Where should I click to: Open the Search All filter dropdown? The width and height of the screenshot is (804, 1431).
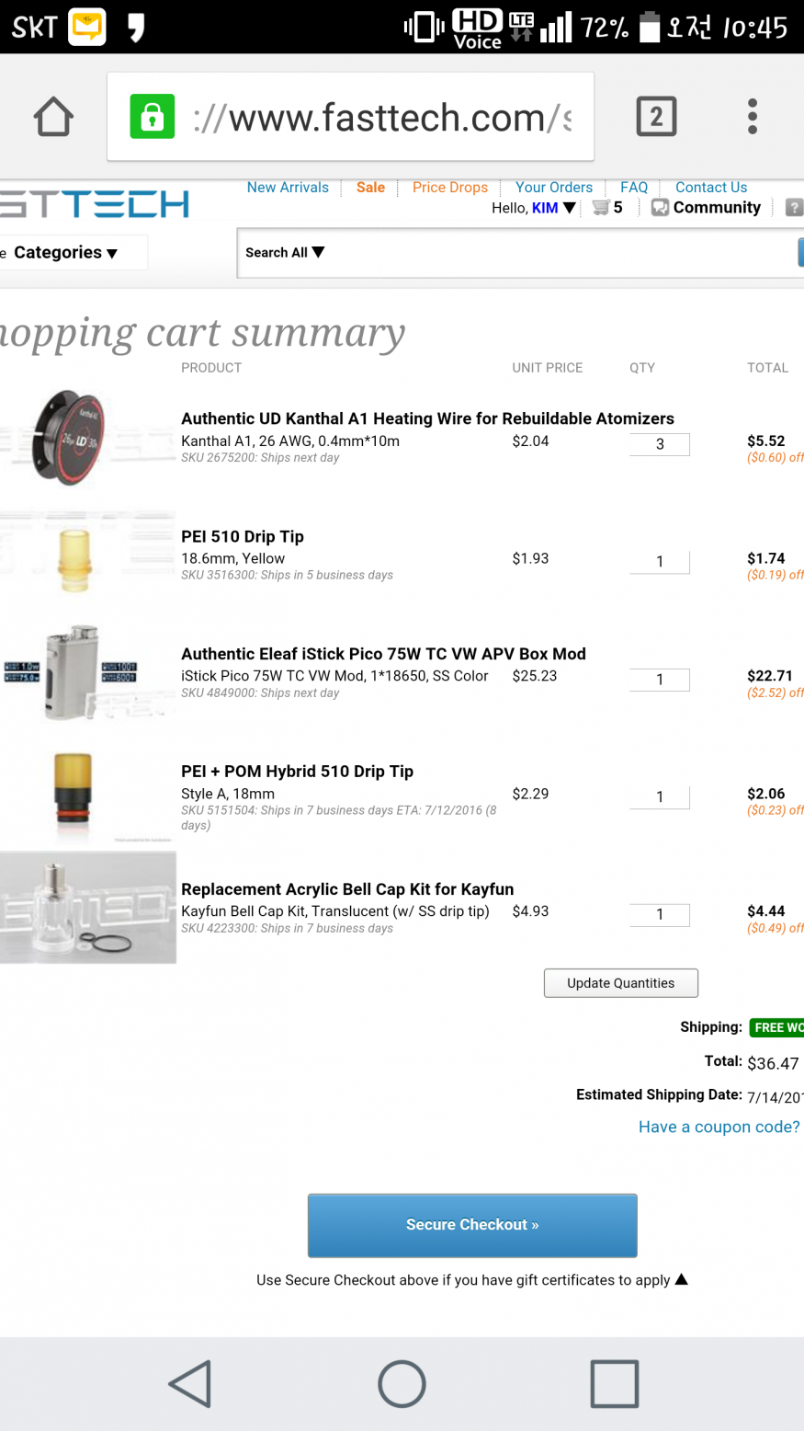[285, 253]
